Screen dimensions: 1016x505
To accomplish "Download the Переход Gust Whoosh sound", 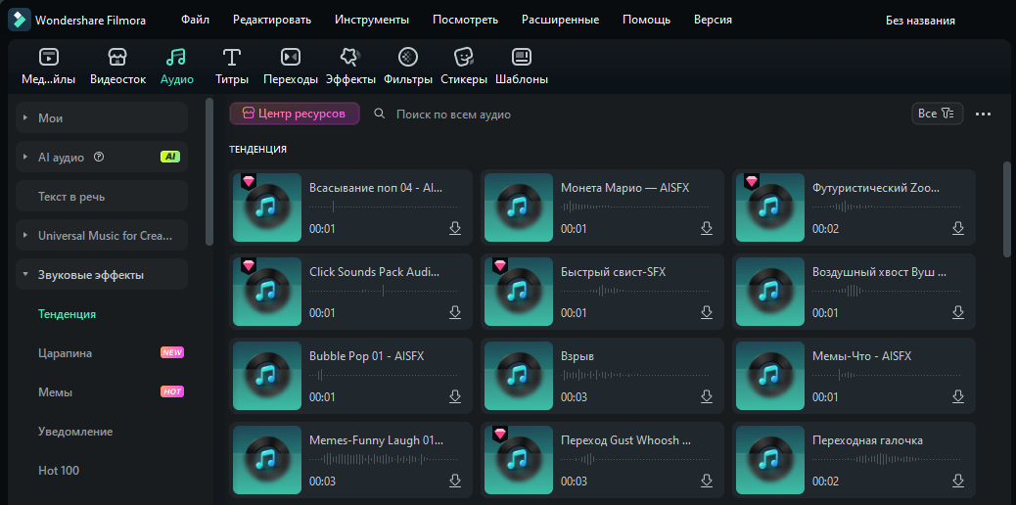I will (x=707, y=481).
